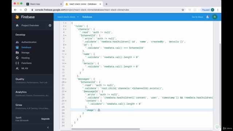
Task: Click the Hosting globe icon
Action: click(x=17, y=58)
